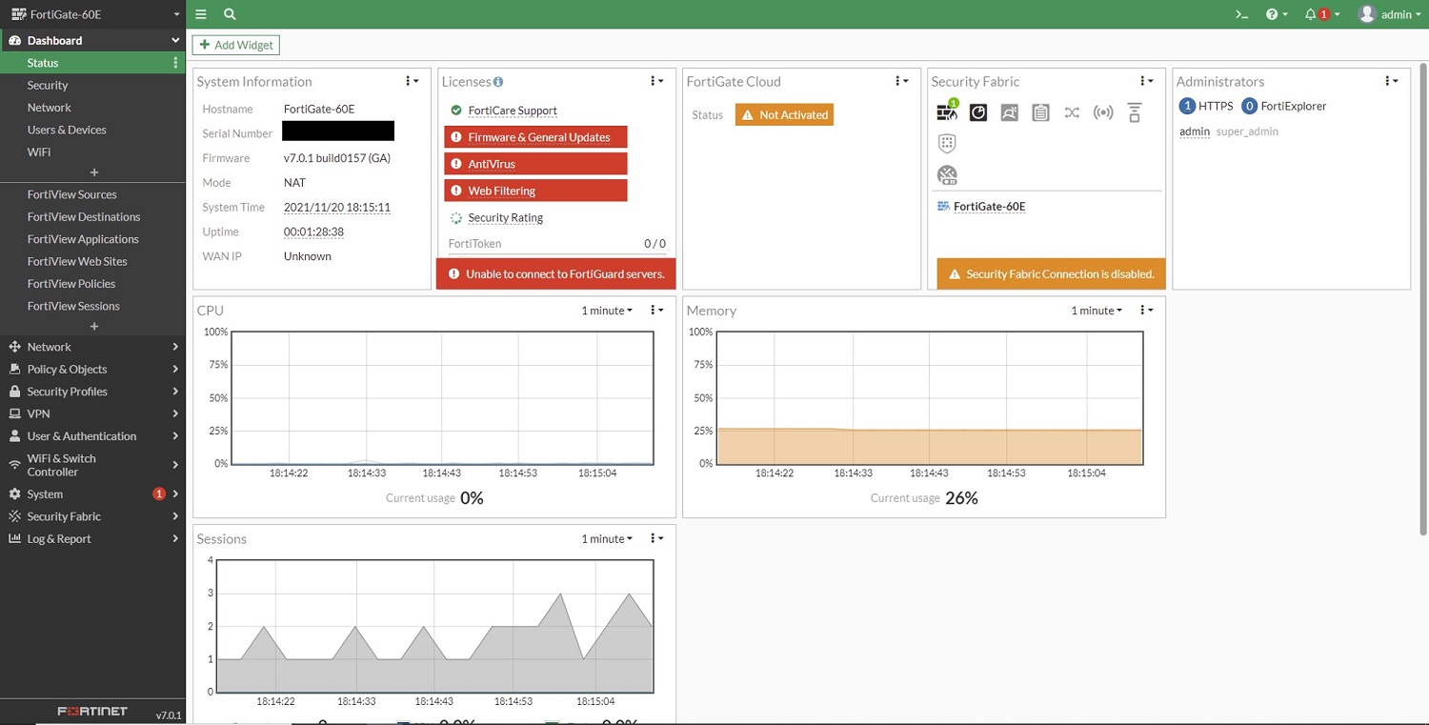Change Sessions widget 1 minute time range
The image size is (1429, 725).
click(607, 539)
